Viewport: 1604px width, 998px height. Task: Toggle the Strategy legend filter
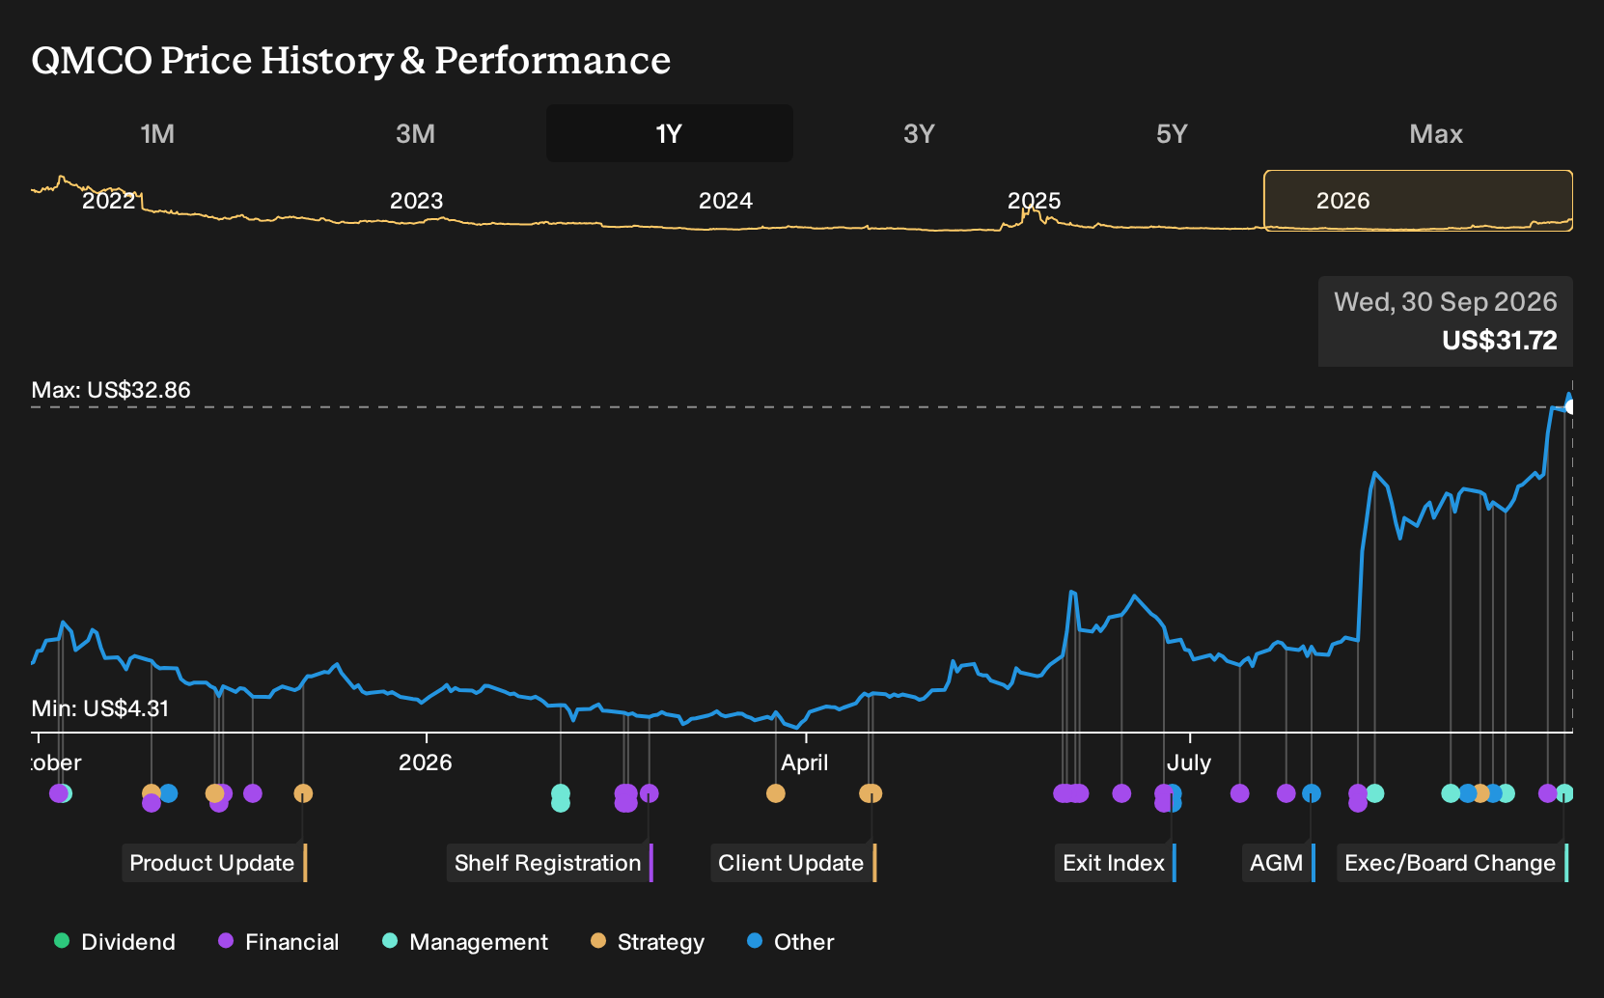click(648, 942)
